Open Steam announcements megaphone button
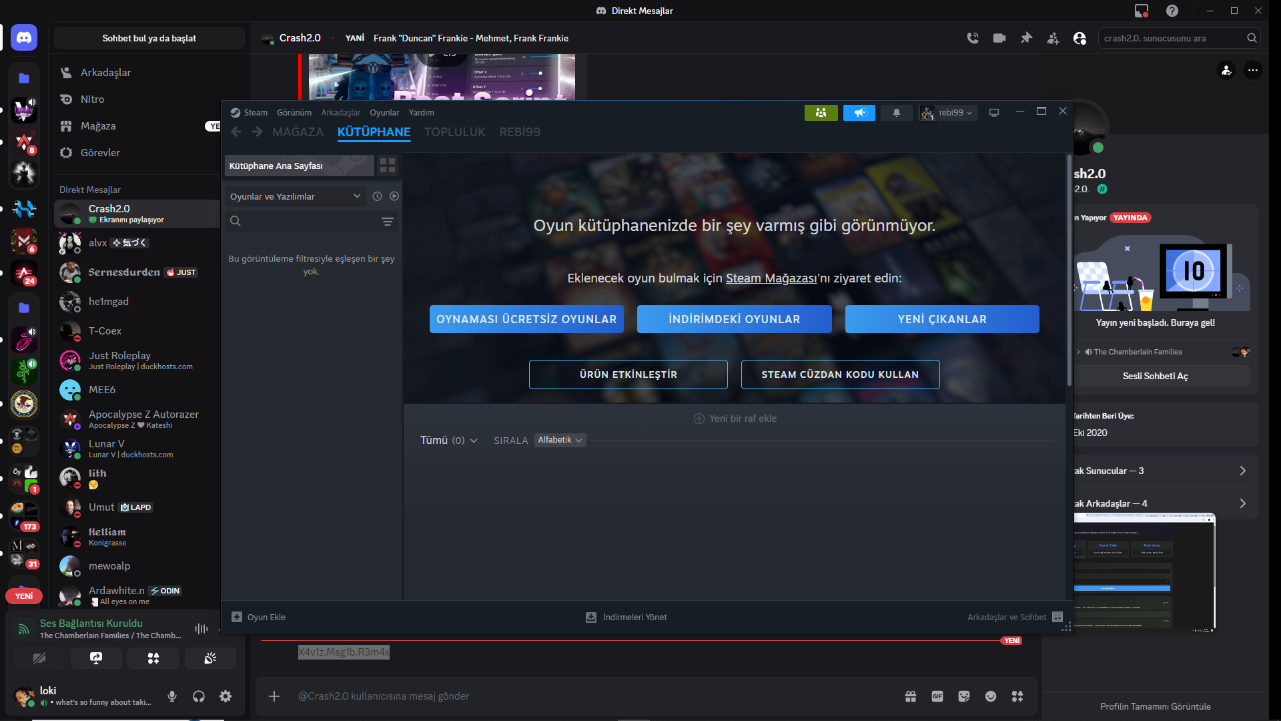Image resolution: width=1281 pixels, height=721 pixels. coord(859,113)
